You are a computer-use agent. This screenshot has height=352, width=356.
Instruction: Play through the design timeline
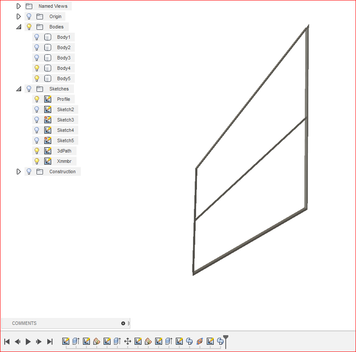coord(28,341)
